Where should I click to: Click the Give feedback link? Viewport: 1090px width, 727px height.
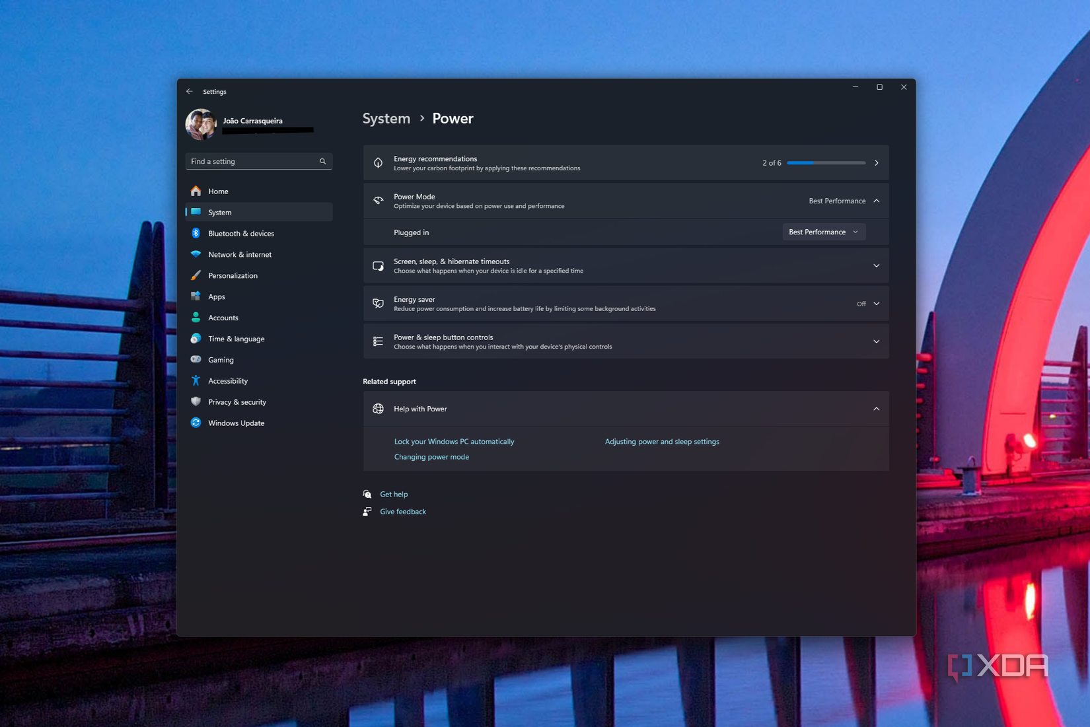402,511
